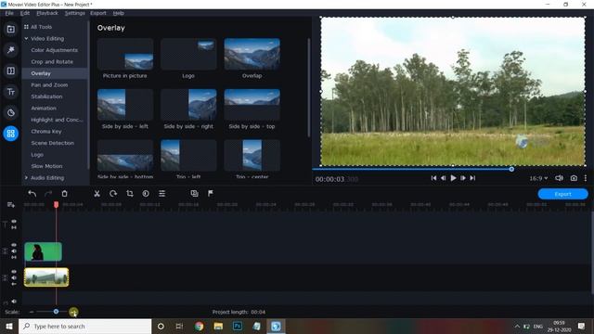Adjust the timeline Scale slider handle
The width and height of the screenshot is (594, 334).
pos(56,312)
